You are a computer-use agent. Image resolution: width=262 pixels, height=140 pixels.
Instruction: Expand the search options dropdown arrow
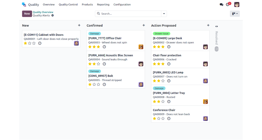point(164,14)
